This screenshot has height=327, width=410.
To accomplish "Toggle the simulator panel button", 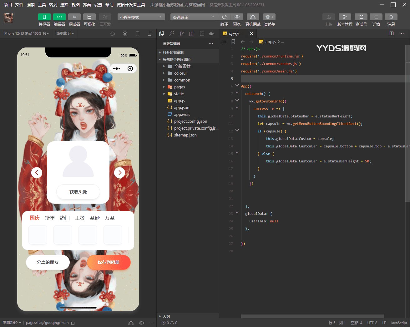I will (x=44, y=17).
